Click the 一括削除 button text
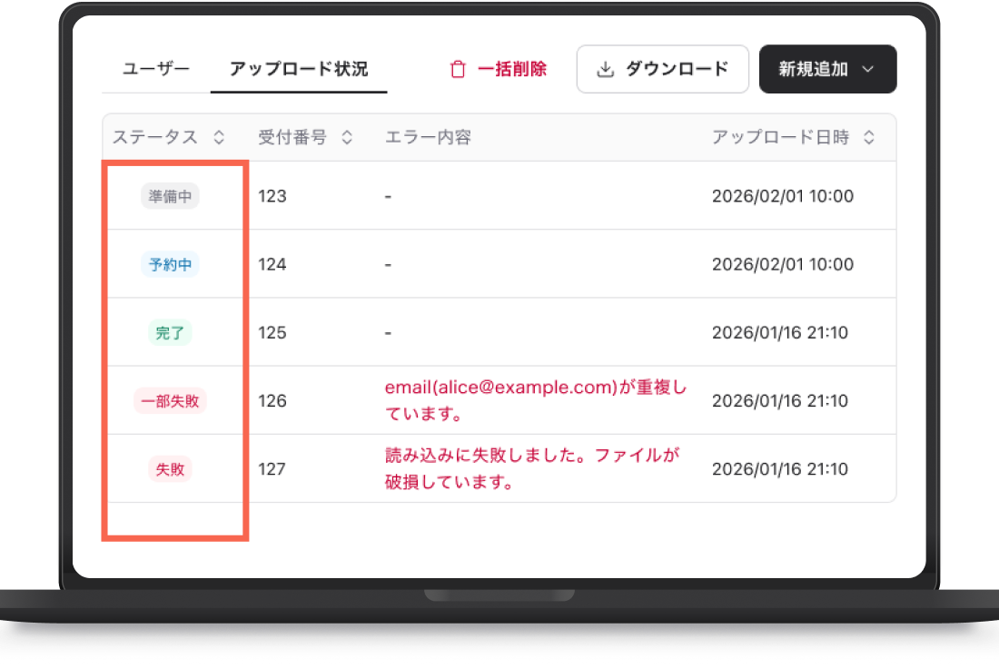 (x=512, y=69)
